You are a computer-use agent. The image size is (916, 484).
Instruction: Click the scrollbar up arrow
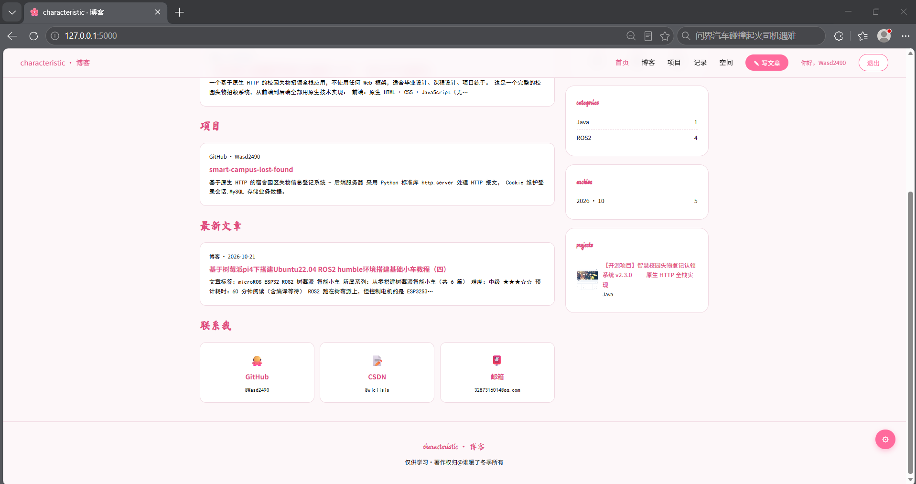pos(910,53)
